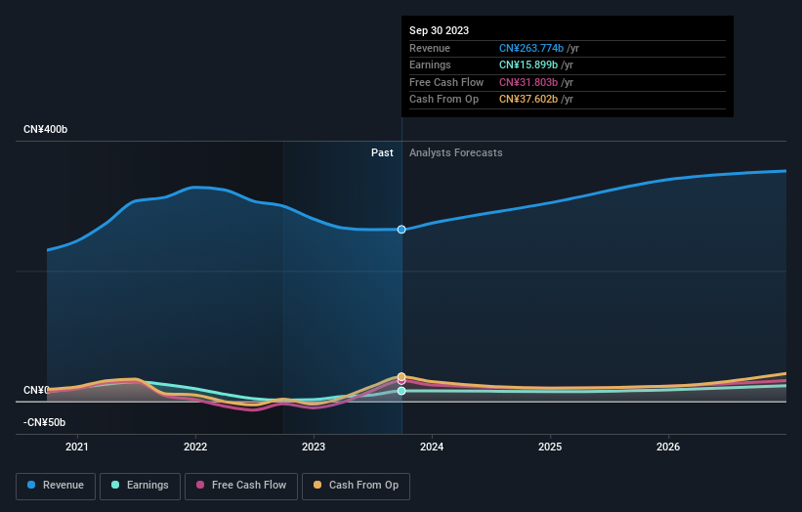The image size is (802, 512).
Task: Click the CN¥263.774b revenue value
Action: (531, 48)
